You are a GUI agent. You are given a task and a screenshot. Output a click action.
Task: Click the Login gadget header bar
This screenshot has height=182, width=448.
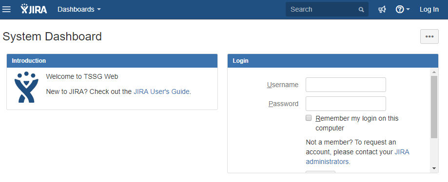point(333,61)
